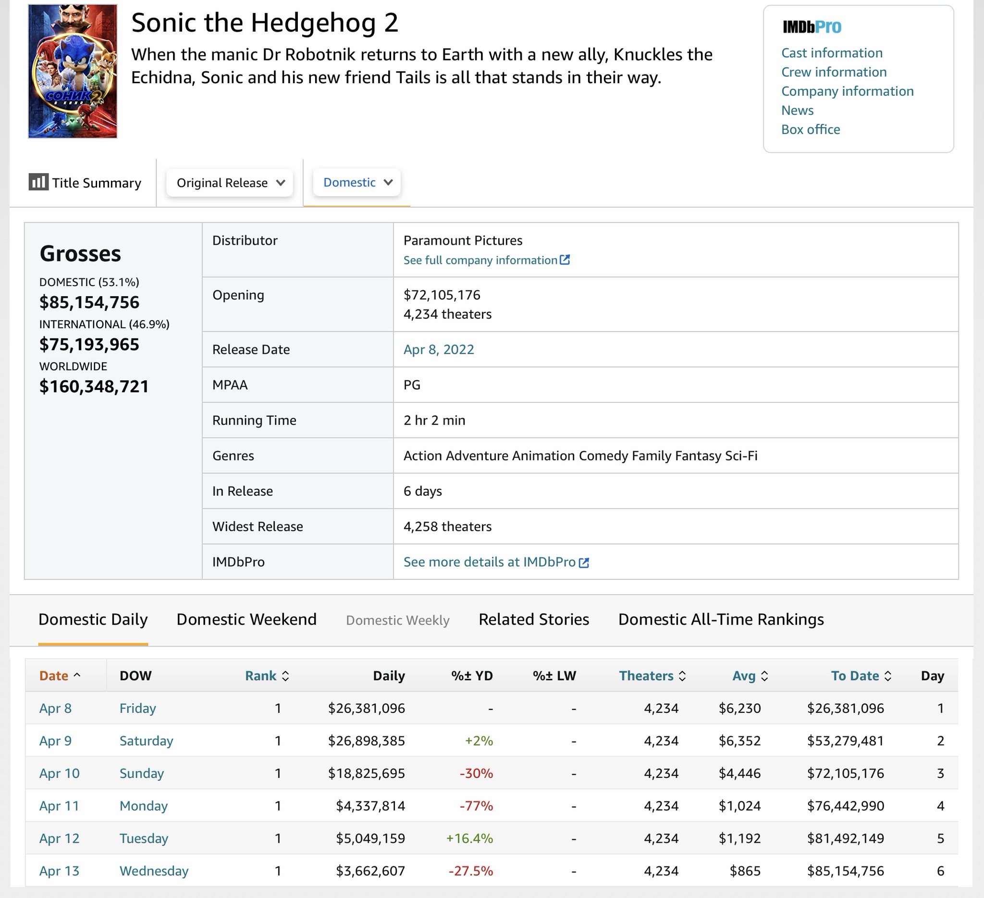The image size is (984, 898).
Task: Open Company information link
Action: click(848, 91)
